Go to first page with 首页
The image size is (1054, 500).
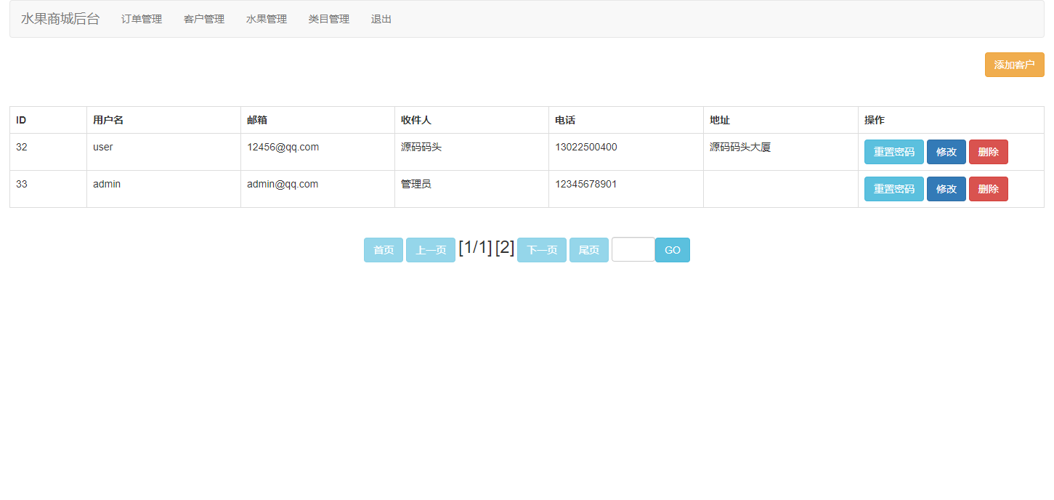[384, 250]
